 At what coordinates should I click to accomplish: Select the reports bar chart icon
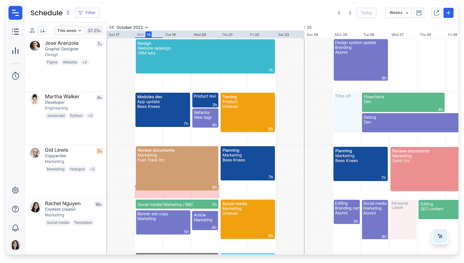pyautogui.click(x=15, y=50)
